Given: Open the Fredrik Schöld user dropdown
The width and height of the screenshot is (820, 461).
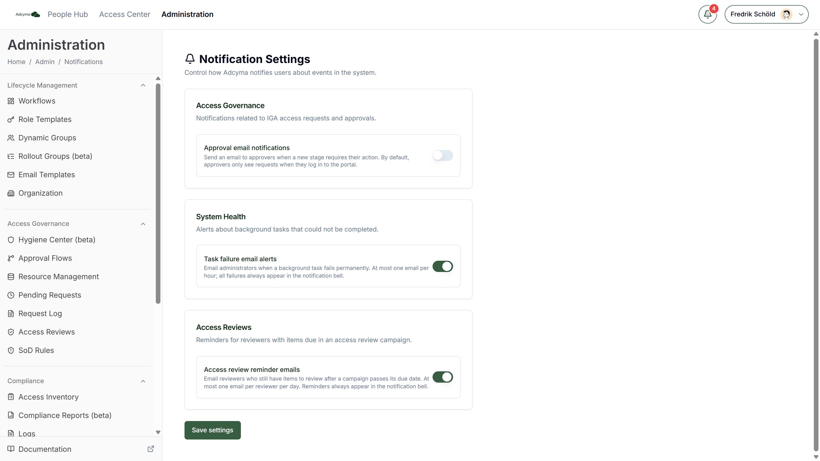Looking at the screenshot, I should tap(766, 14).
